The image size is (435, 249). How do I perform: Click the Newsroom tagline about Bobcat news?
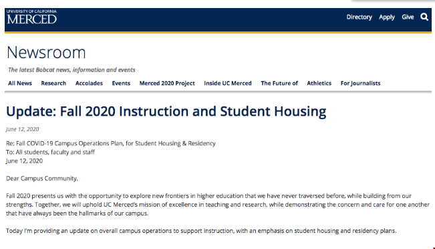(71, 70)
